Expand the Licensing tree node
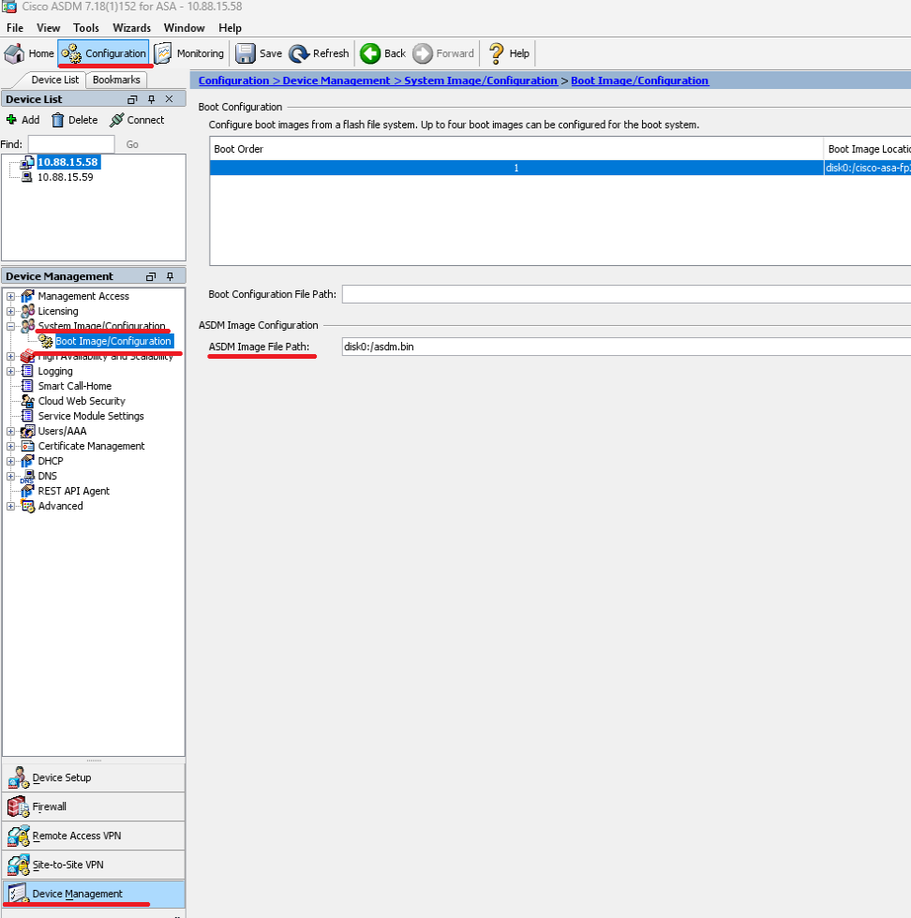The height and width of the screenshot is (918, 911). coord(10,311)
